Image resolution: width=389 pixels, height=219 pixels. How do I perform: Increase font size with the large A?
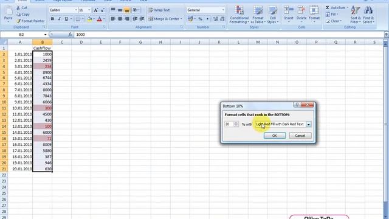point(95,10)
